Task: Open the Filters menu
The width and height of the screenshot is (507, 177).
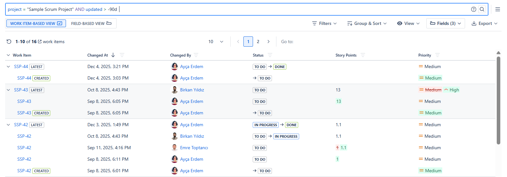Action: pos(324,23)
